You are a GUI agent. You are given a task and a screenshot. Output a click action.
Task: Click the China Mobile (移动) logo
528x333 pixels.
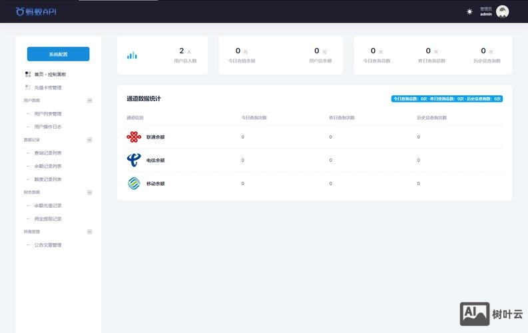click(134, 183)
